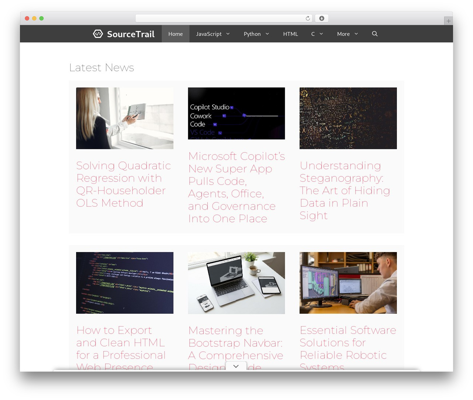Expand the Python menu chevron
Screen dimensions: 473x400
(x=267, y=34)
